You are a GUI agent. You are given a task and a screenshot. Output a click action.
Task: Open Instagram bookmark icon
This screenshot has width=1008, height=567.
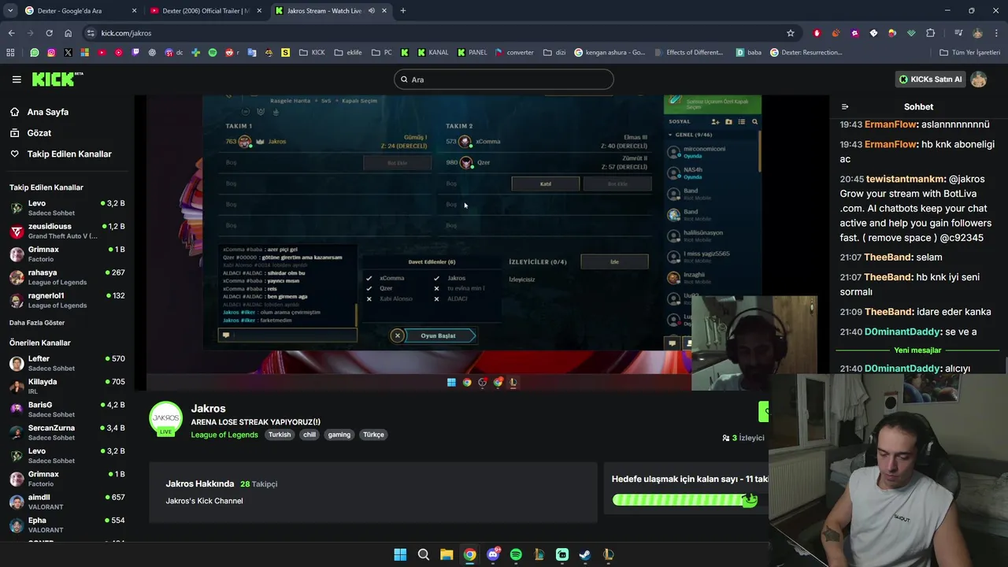pyautogui.click(x=51, y=53)
